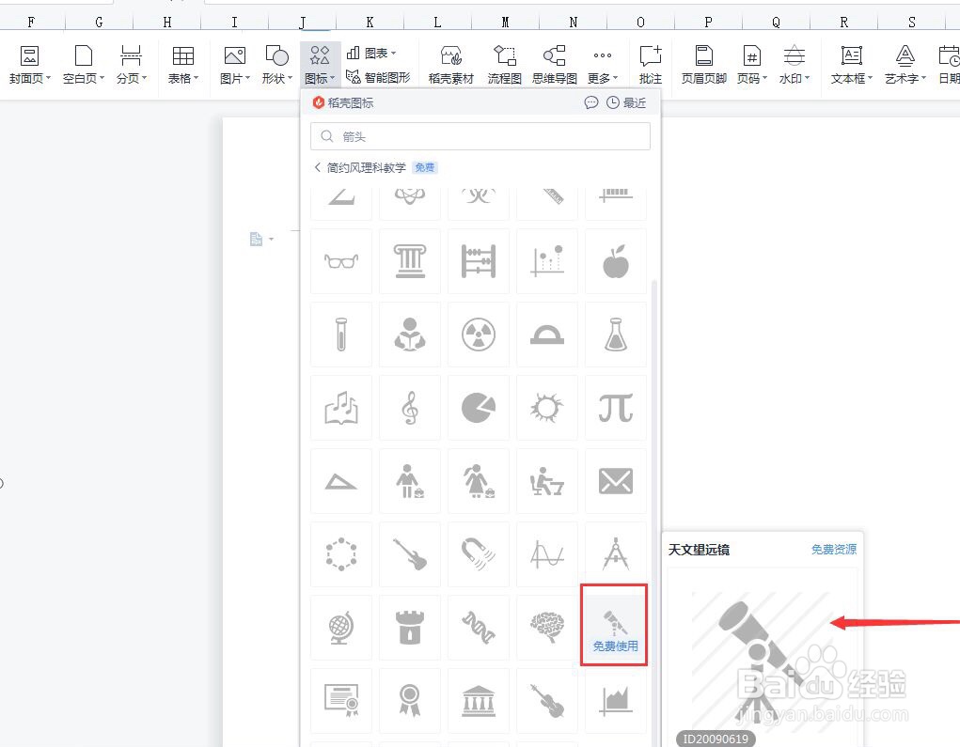Insert the test tube icon
960x747 pixels.
click(x=341, y=335)
